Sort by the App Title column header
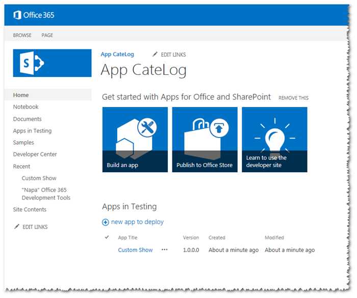 click(127, 237)
